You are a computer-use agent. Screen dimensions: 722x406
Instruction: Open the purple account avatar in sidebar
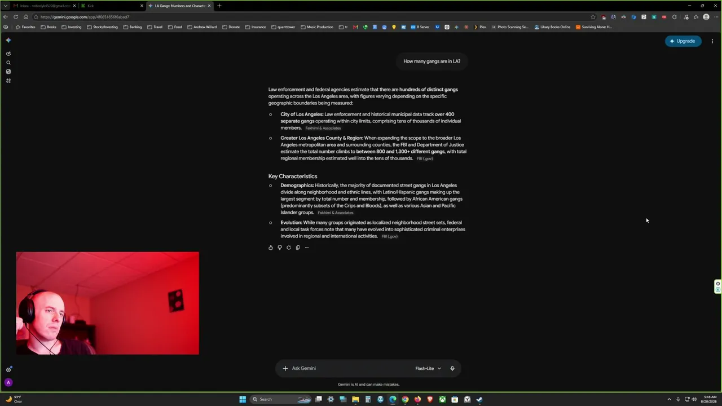click(8, 382)
